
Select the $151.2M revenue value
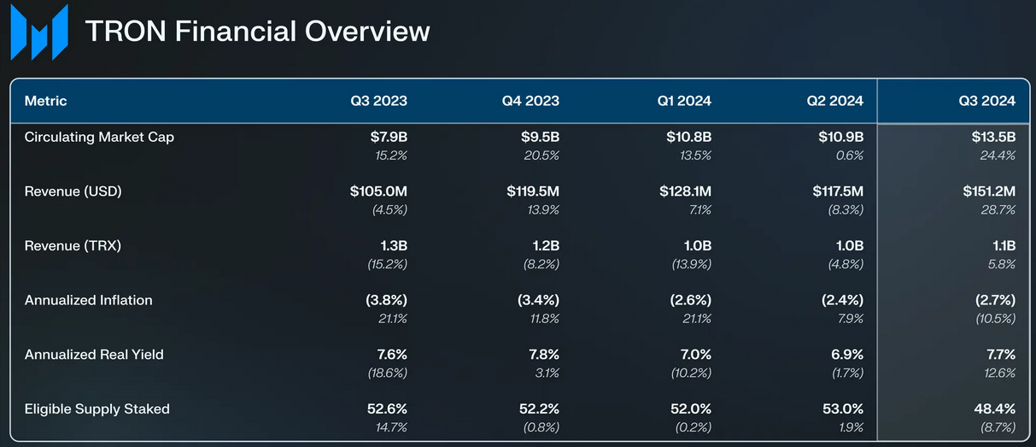[988, 191]
